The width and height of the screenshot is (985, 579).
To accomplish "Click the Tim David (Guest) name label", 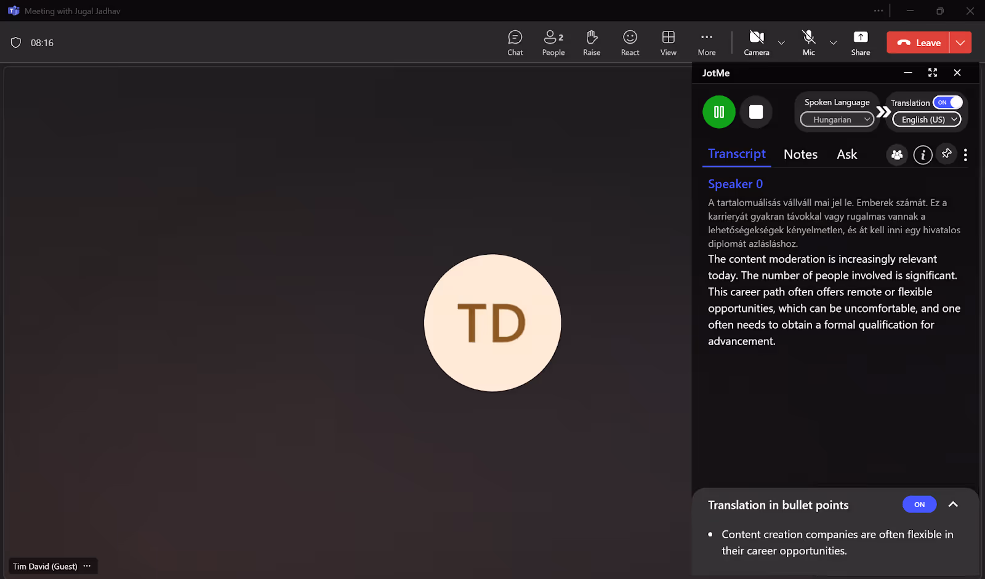I will 45,566.
